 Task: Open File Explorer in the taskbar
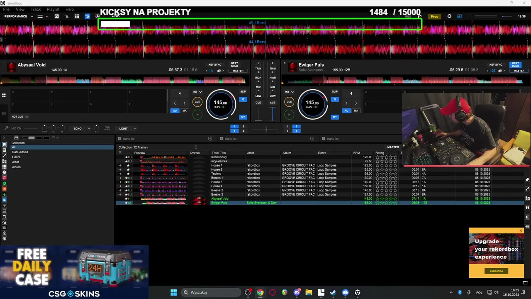pyautogui.click(x=309, y=292)
